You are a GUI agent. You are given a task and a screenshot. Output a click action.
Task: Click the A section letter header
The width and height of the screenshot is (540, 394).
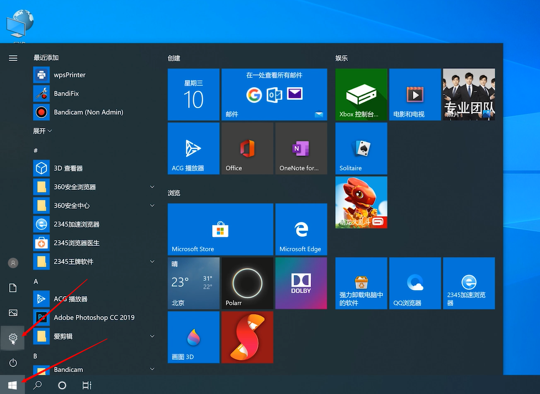point(35,281)
